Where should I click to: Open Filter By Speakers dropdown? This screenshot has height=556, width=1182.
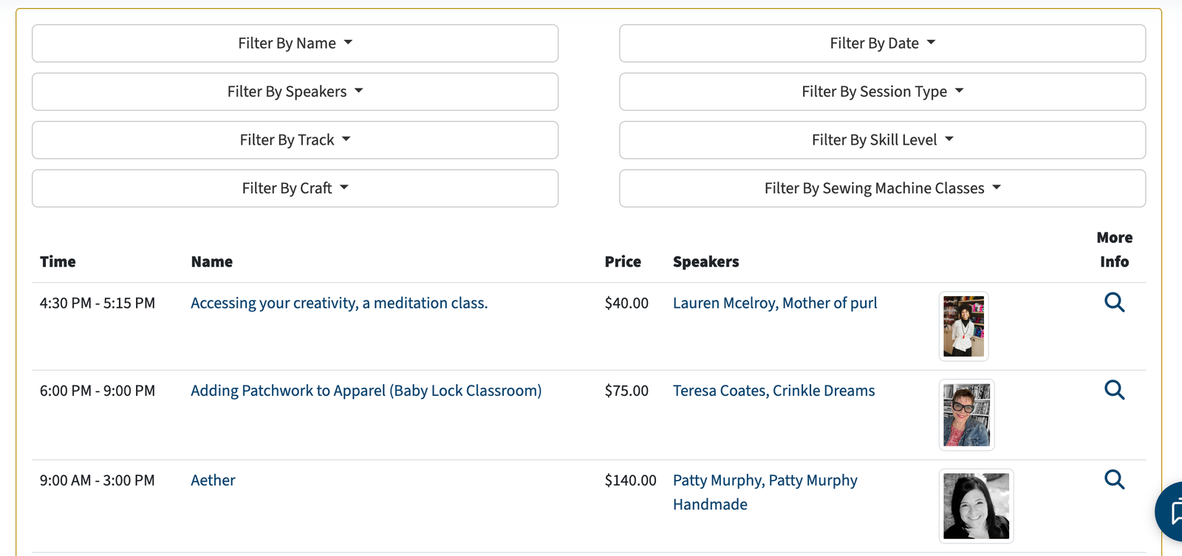pos(295,92)
